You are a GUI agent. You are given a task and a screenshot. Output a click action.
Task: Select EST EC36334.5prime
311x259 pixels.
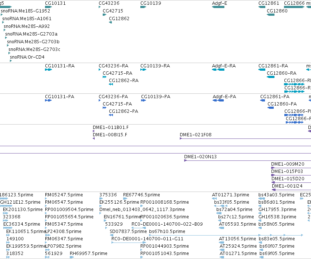point(22,224)
